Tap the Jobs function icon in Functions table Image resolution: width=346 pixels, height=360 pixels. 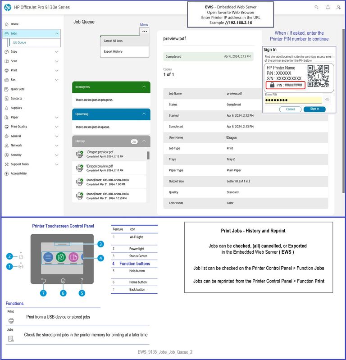11,339
